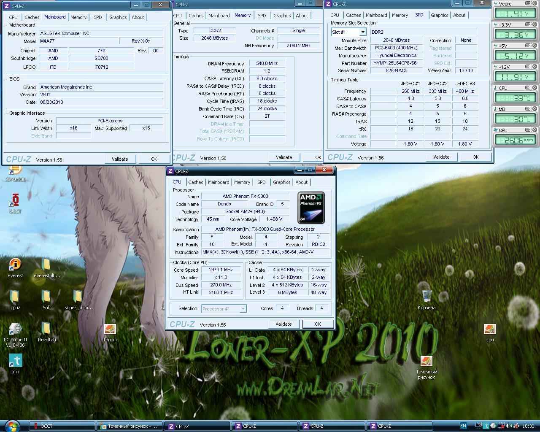Click Validate in the SPD window
This screenshot has height=432, width=540.
tap(441, 157)
